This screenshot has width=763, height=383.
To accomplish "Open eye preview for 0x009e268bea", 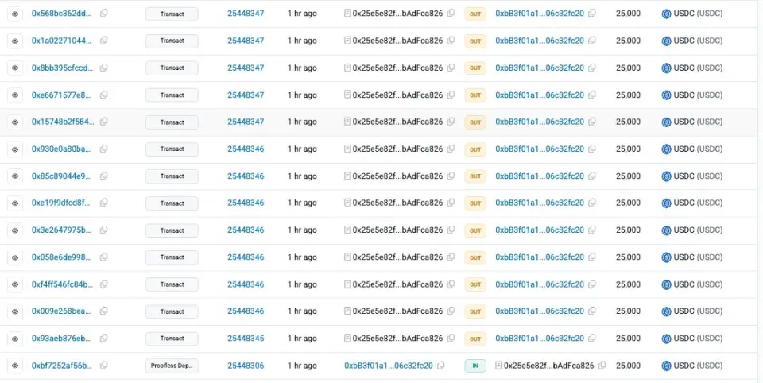I will tap(15, 311).
